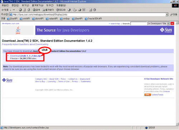Open the Contact Us footer link

click(x=73, y=79)
